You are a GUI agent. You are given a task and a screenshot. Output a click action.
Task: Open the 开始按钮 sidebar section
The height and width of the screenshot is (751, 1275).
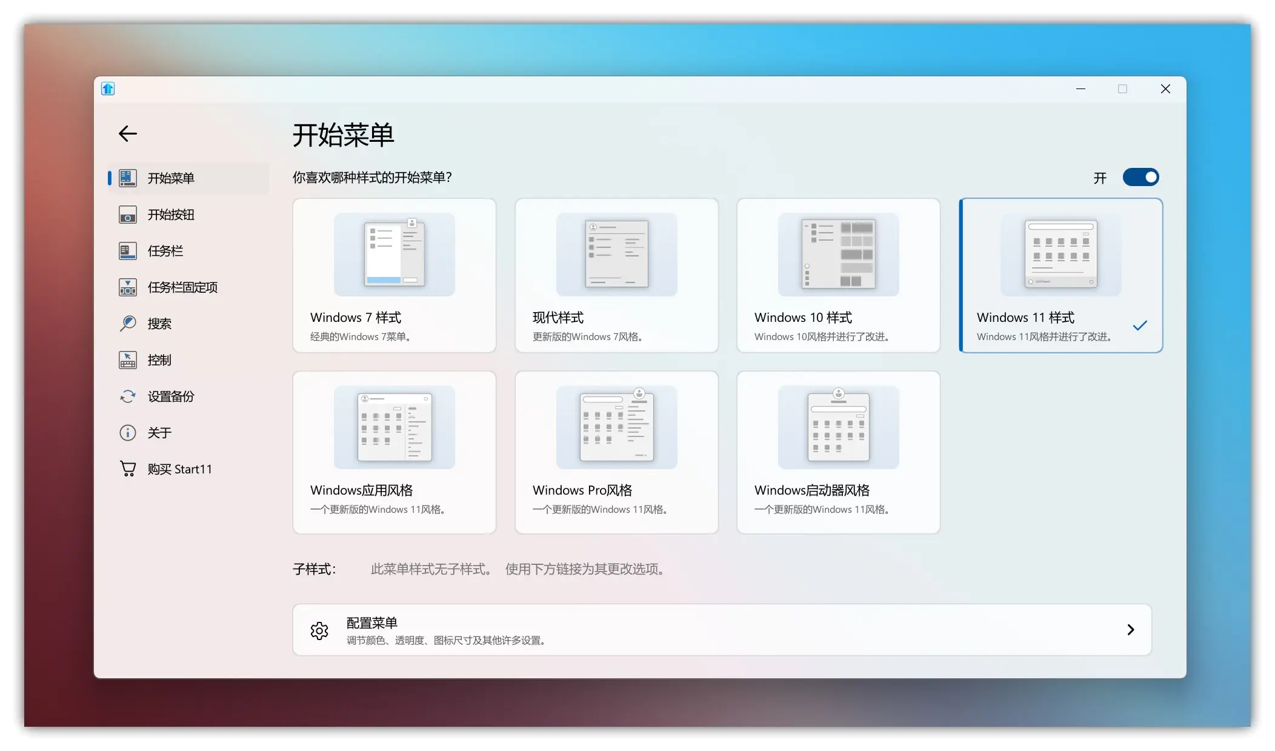pos(188,215)
